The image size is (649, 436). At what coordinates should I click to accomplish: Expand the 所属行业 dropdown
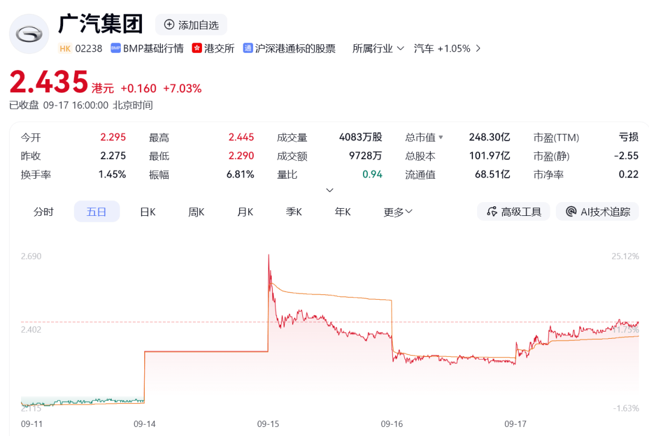378,49
